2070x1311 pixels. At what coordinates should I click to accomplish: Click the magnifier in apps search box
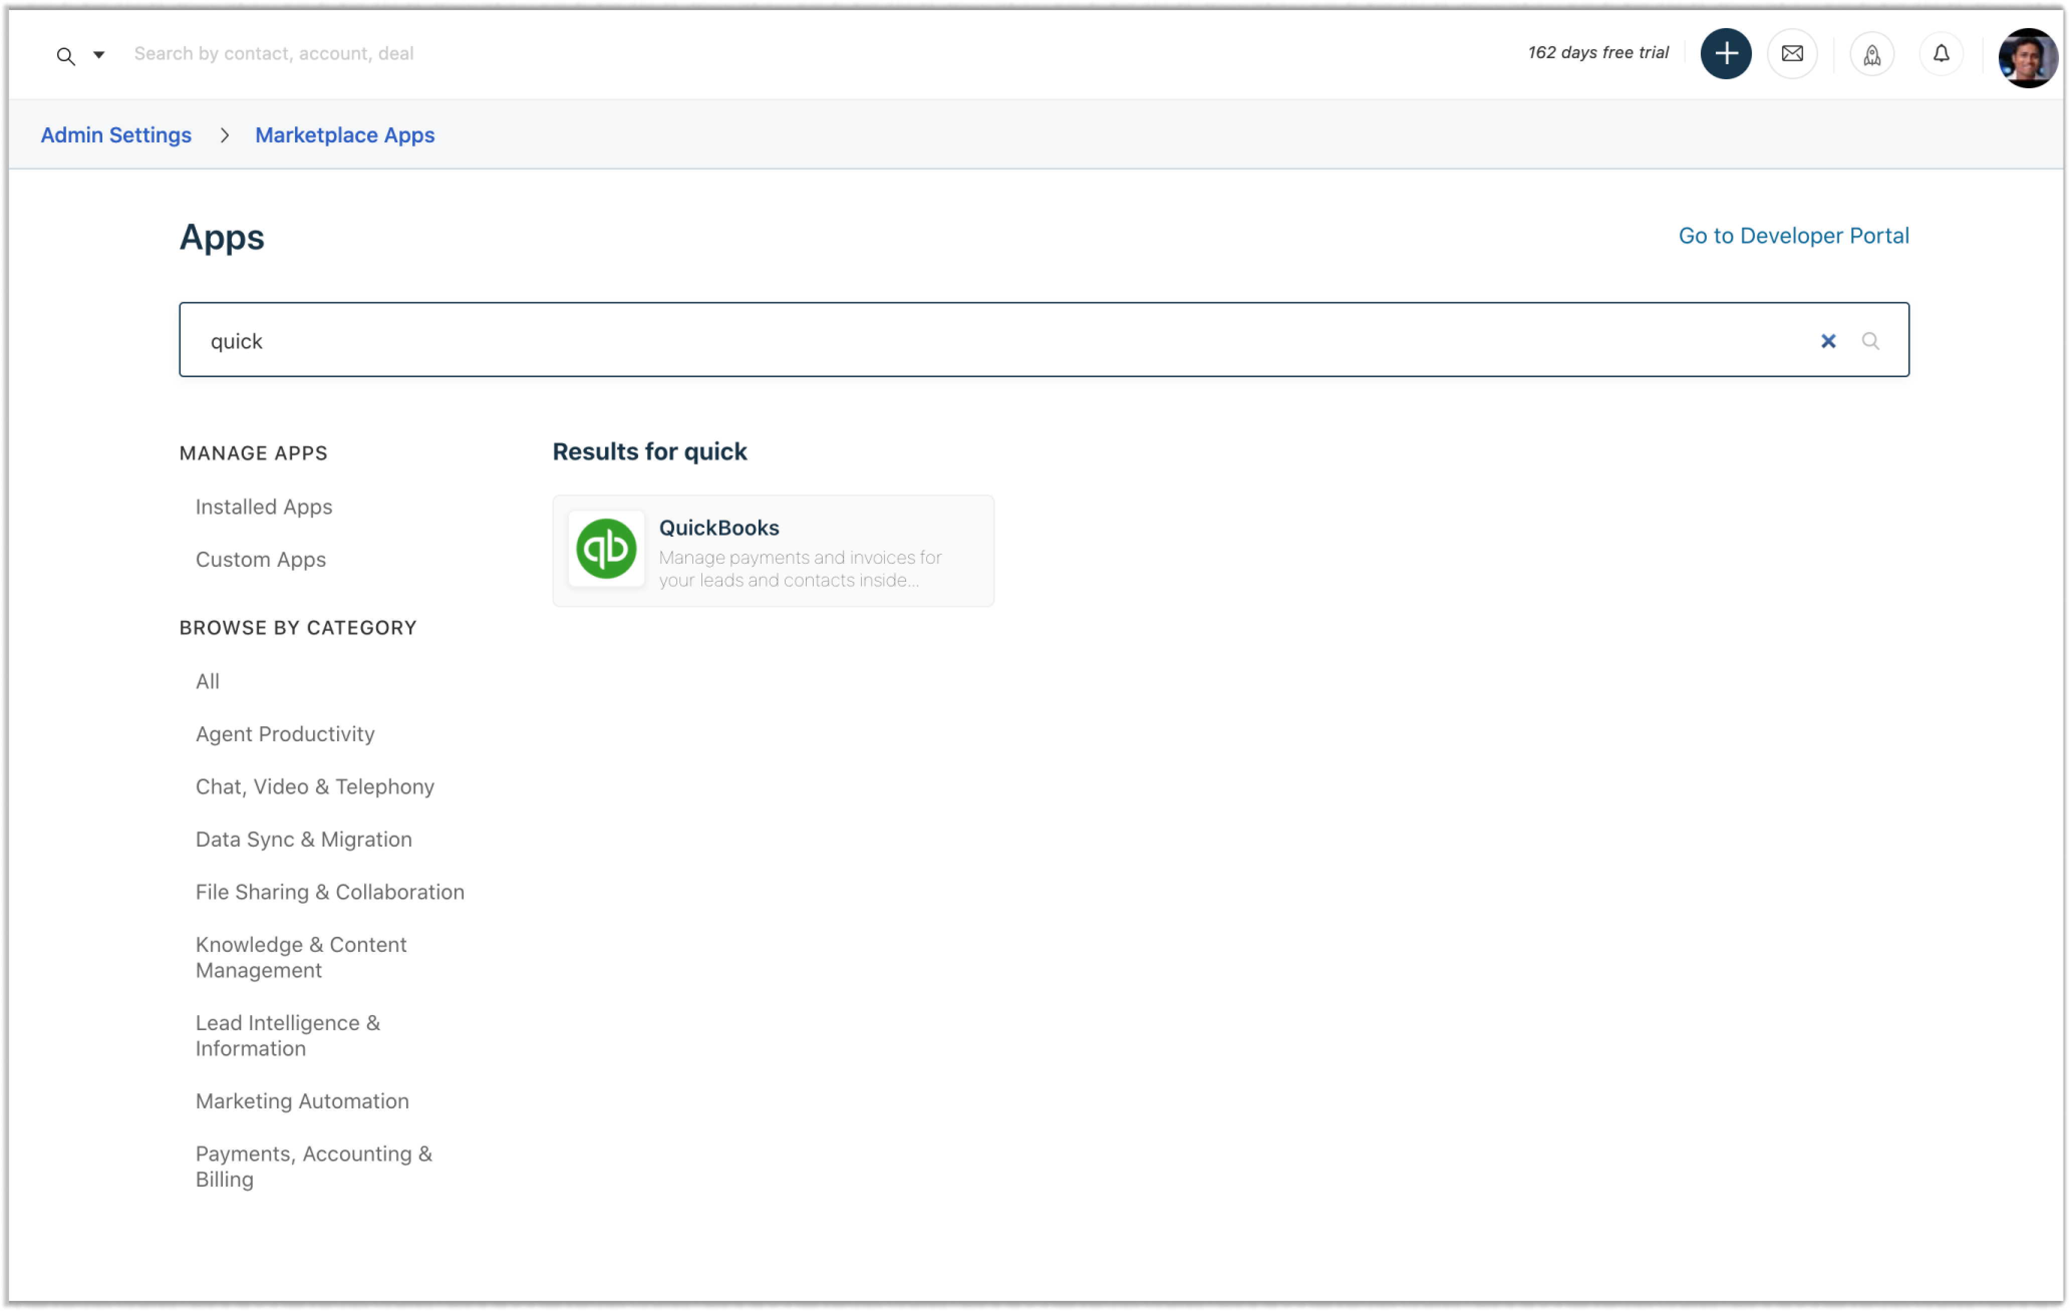point(1870,341)
